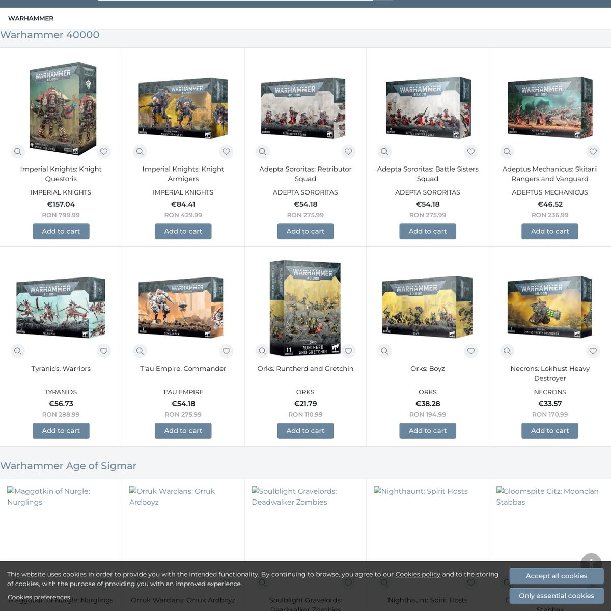
Task: Open the Cookies policy link
Action: 418,574
